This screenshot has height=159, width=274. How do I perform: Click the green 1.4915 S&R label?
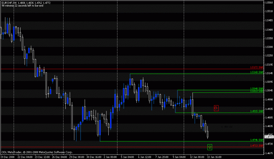(x=257, y=111)
